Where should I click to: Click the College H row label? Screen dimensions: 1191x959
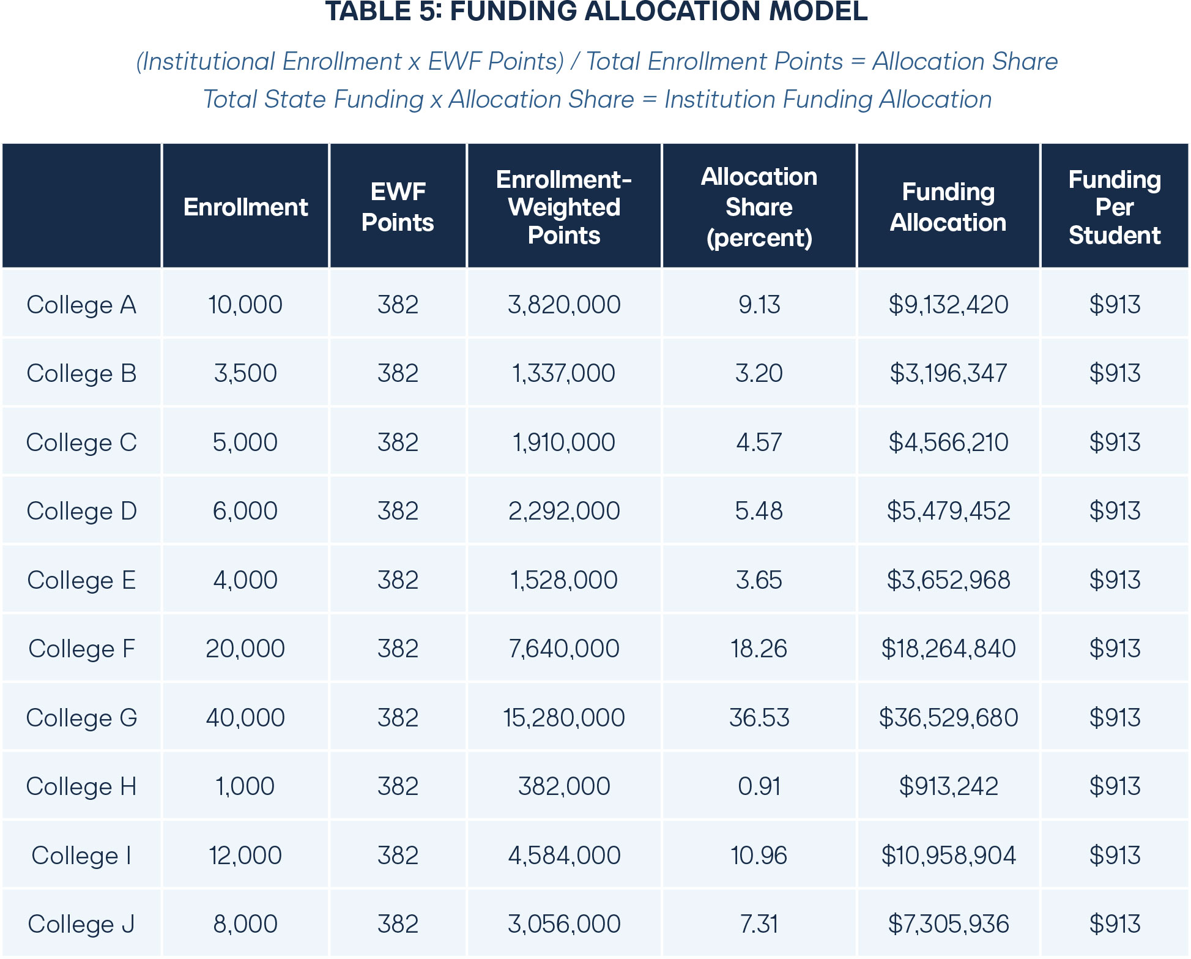(x=81, y=787)
